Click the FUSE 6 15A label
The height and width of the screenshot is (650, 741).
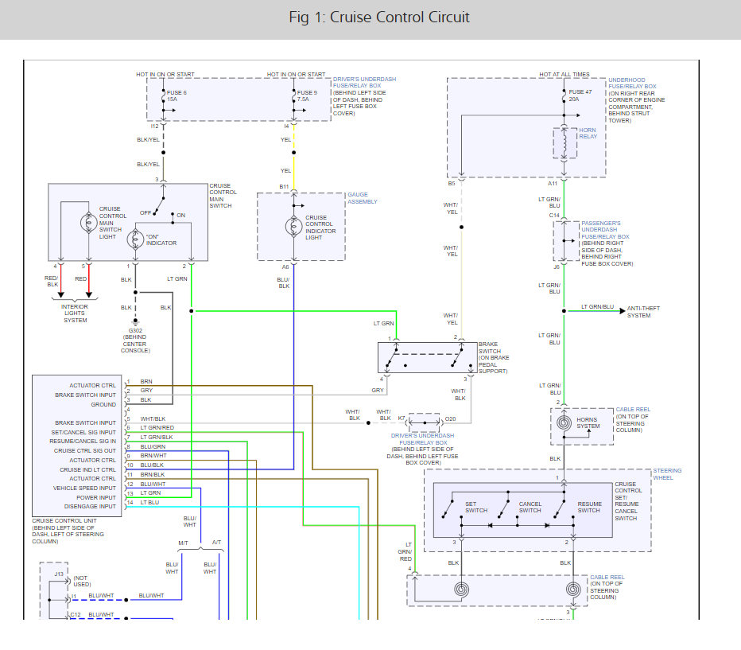coord(177,96)
